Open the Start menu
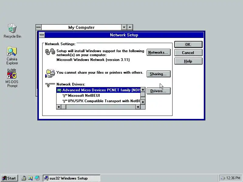The width and height of the screenshot is (243, 182). [9, 178]
